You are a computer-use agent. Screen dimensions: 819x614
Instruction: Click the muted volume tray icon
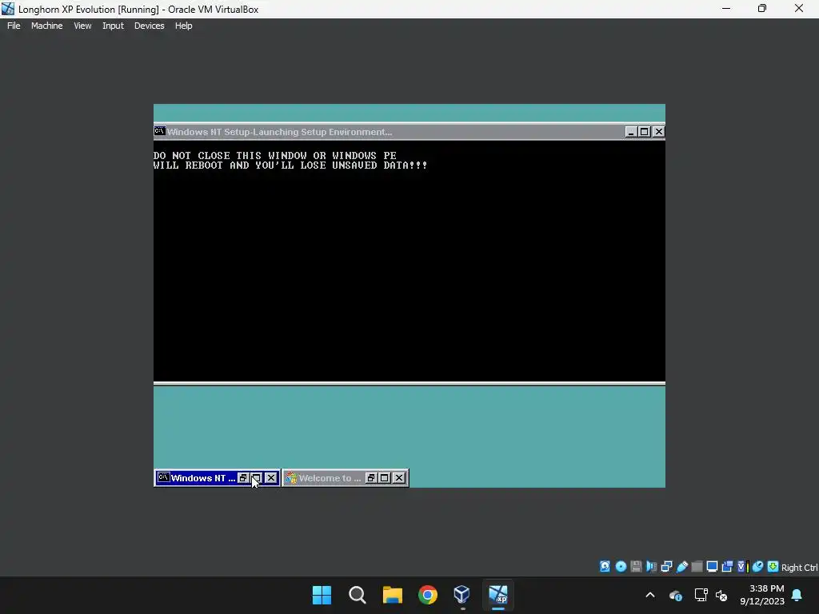click(721, 595)
